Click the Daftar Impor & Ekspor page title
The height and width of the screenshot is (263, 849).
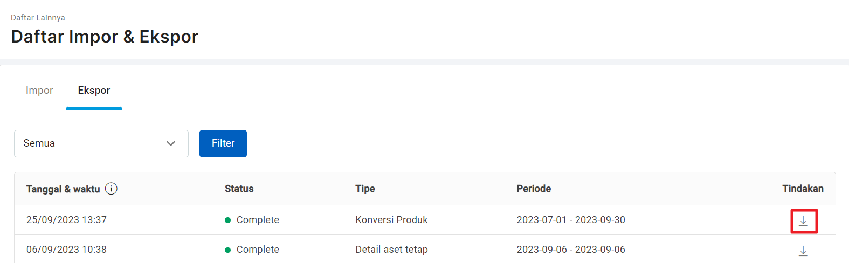[105, 37]
